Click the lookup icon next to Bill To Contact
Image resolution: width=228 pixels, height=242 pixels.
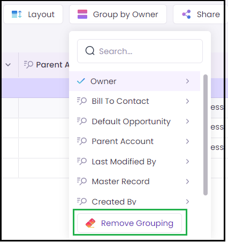pyautogui.click(x=82, y=101)
